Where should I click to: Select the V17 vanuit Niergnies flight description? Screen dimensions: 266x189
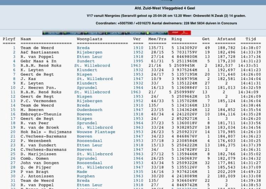click(x=166, y=16)
